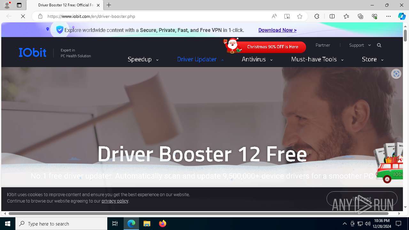Click the VPN shield icon in banner
409x230 pixels.
59,30
